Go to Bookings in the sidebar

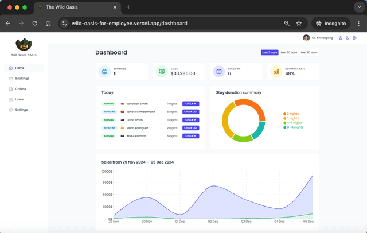coord(22,79)
